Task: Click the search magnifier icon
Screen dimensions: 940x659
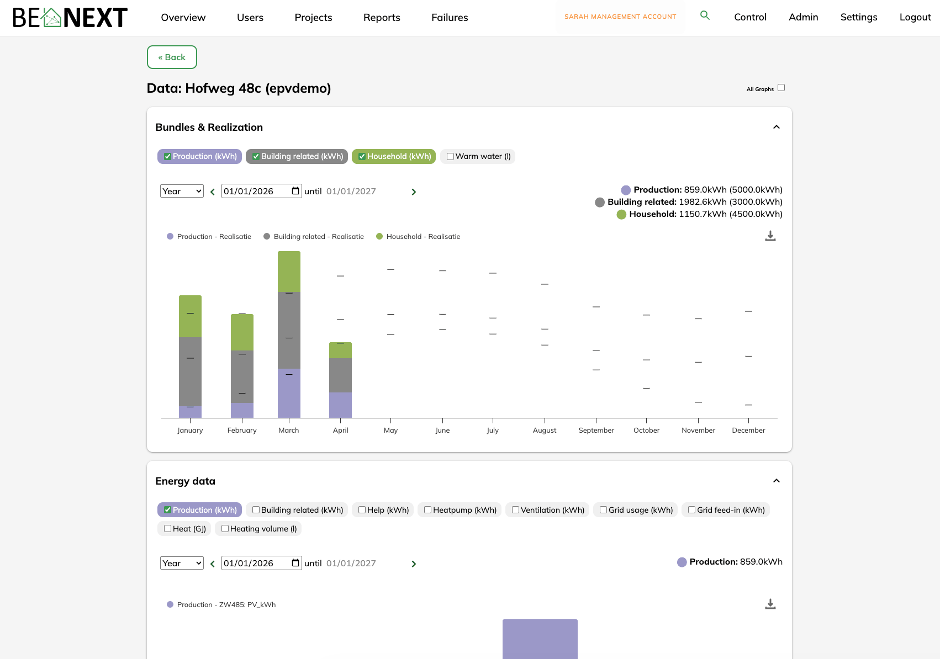Action: tap(705, 15)
